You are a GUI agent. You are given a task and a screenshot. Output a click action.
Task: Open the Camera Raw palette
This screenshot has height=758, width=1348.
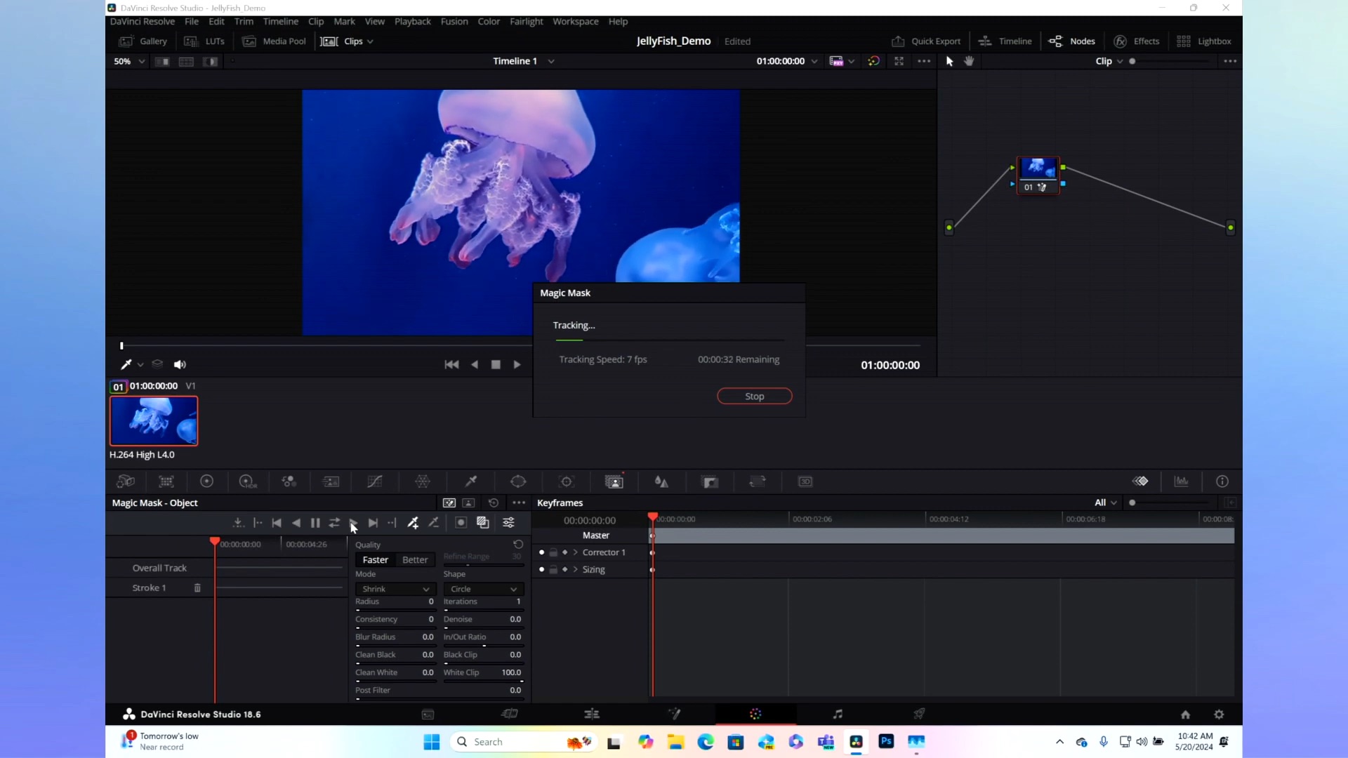pos(125,481)
